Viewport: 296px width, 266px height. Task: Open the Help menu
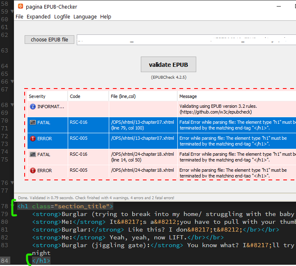[106, 16]
